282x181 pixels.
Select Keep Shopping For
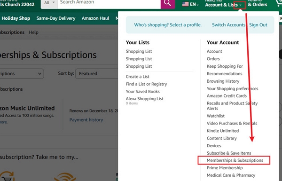225,66
